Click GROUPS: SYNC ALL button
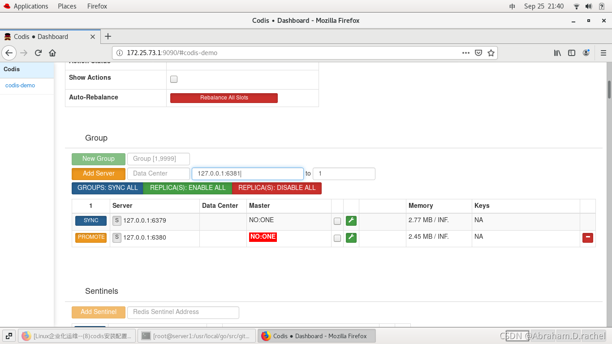 108,188
